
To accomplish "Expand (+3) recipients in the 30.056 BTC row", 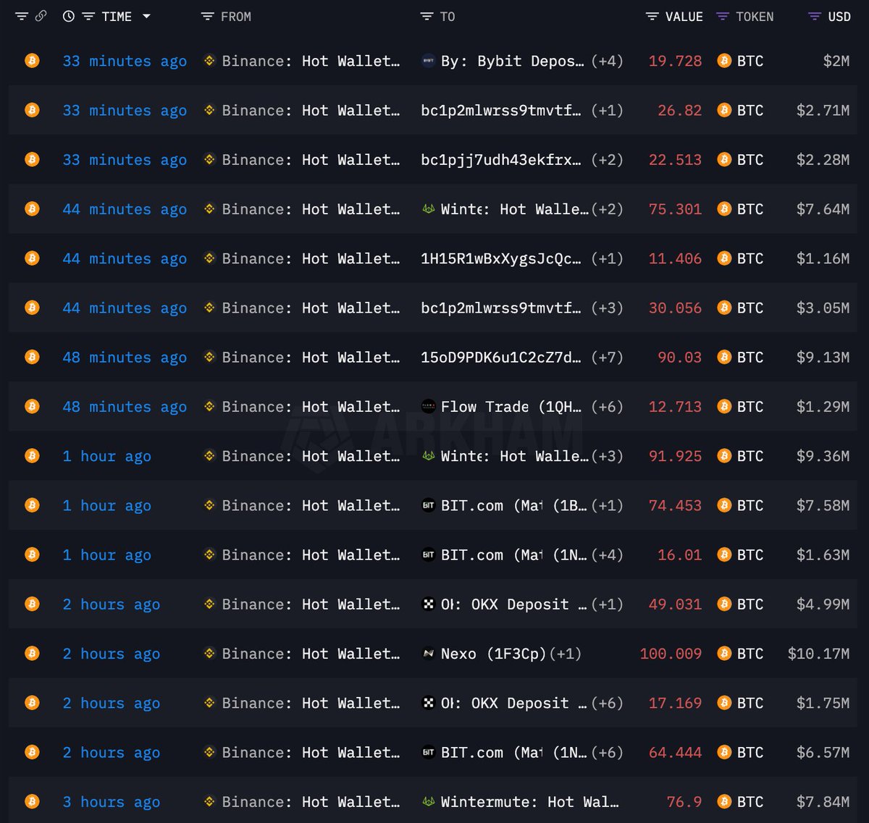I will pos(607,308).
